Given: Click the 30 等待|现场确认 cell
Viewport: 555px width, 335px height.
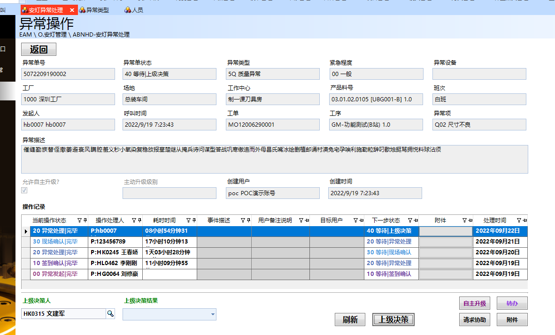Looking at the screenshot, I should click(392, 252).
